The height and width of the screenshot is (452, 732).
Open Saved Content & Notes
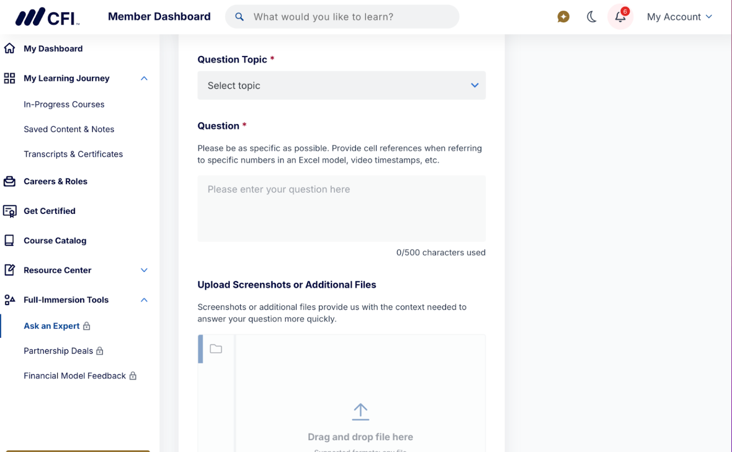pos(69,129)
